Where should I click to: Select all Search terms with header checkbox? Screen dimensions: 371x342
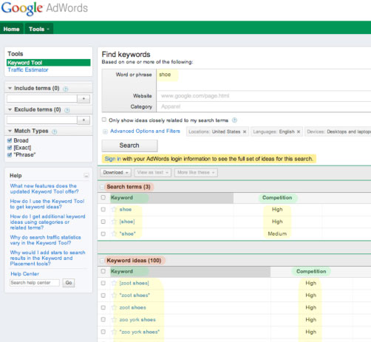pyautogui.click(x=103, y=197)
